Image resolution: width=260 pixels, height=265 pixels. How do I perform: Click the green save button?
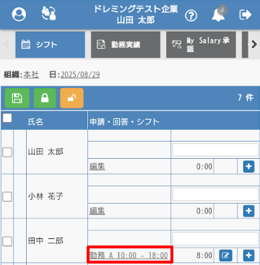click(17, 98)
